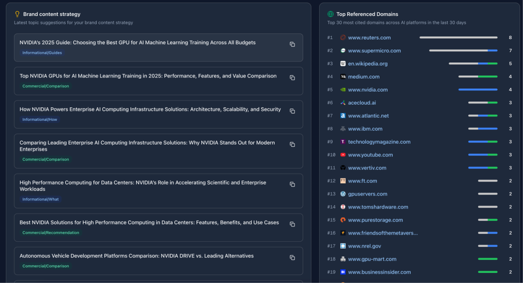Click the technologymagazine.com favicon
The height and width of the screenshot is (283, 523).
tap(343, 141)
